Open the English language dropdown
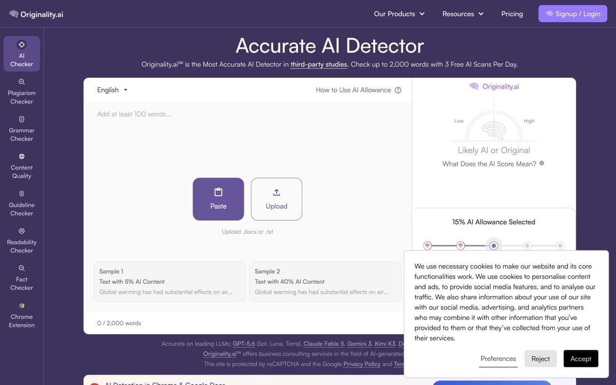Viewport: 616px width, 385px height. pyautogui.click(x=112, y=90)
